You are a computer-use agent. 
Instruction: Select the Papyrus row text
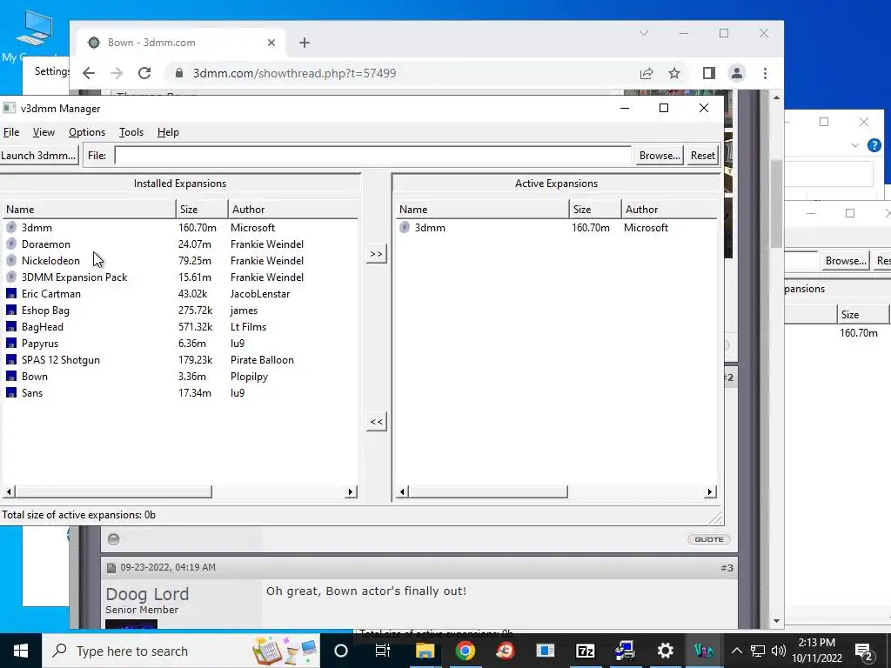[x=40, y=343]
